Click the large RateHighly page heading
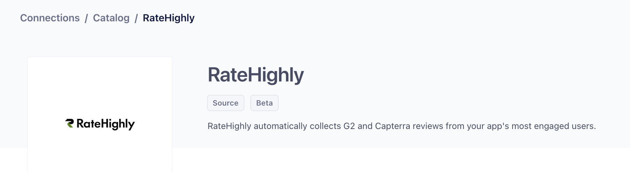Image resolution: width=630 pixels, height=172 pixels. (256, 75)
